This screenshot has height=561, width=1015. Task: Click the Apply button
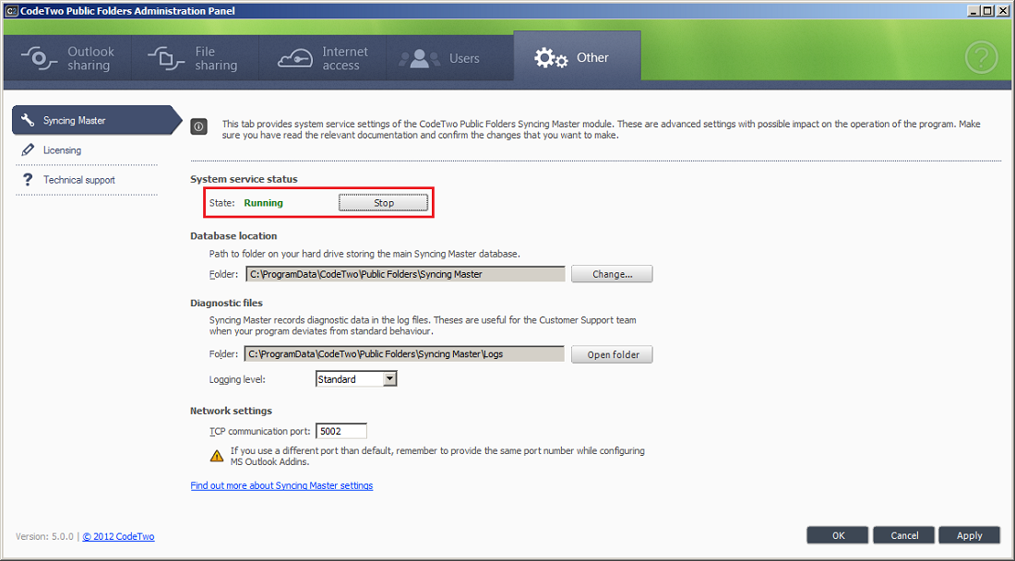pyautogui.click(x=969, y=535)
